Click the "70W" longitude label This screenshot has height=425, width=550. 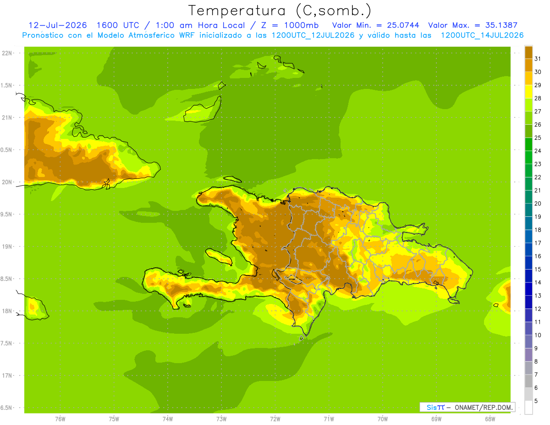click(x=382, y=419)
